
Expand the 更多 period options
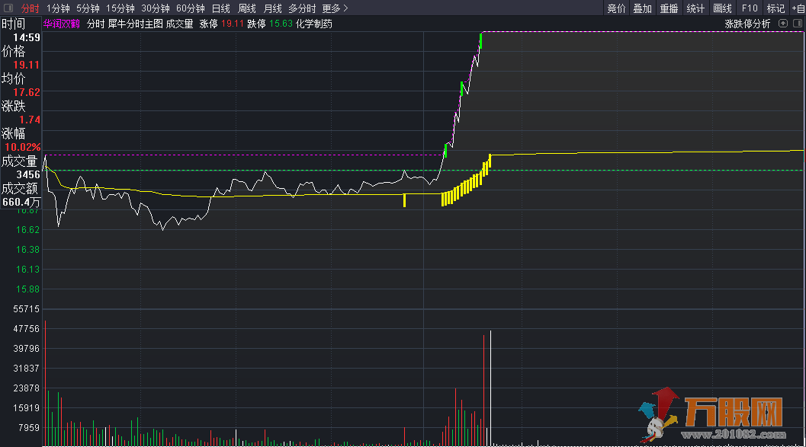pos(335,8)
